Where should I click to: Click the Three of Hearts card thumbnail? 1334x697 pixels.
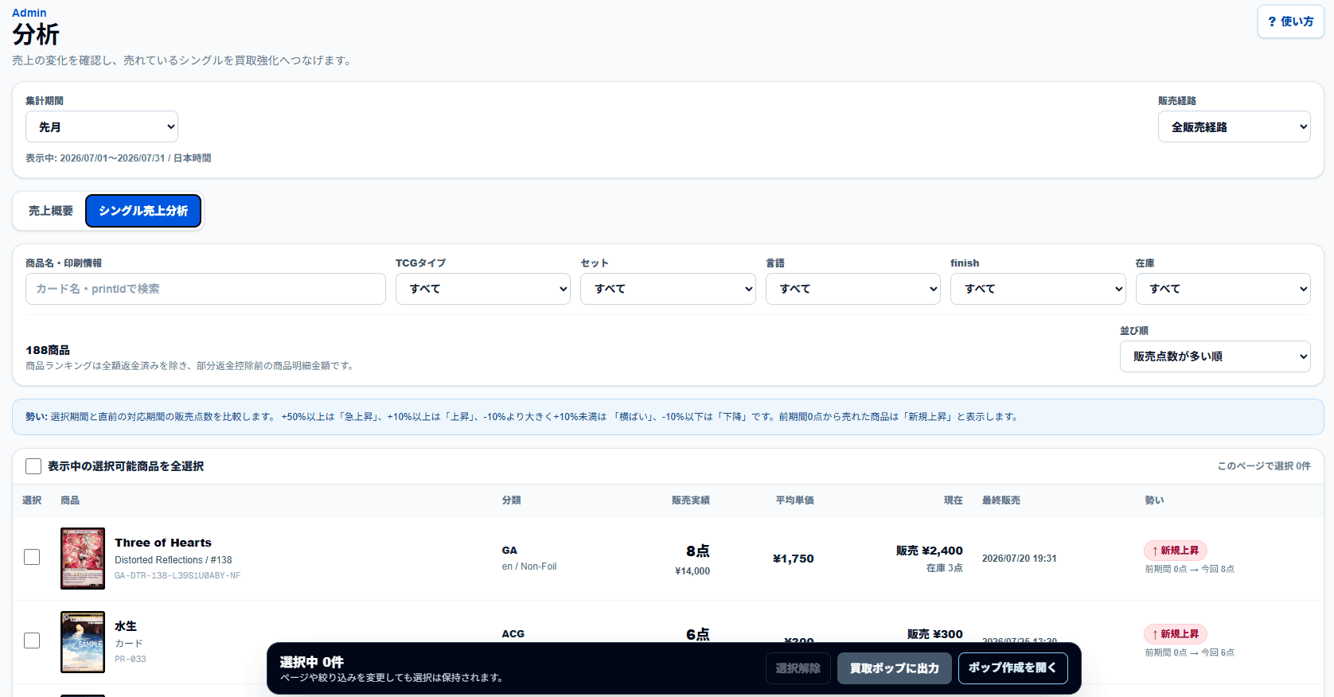[83, 559]
